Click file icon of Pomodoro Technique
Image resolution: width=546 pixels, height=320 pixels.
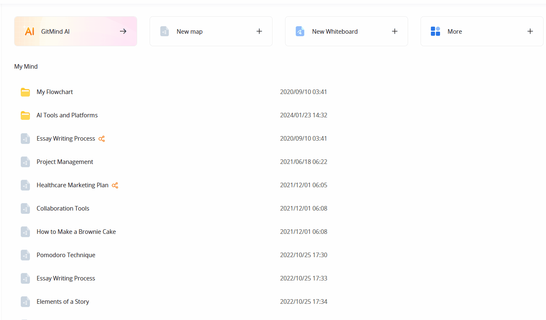[25, 255]
